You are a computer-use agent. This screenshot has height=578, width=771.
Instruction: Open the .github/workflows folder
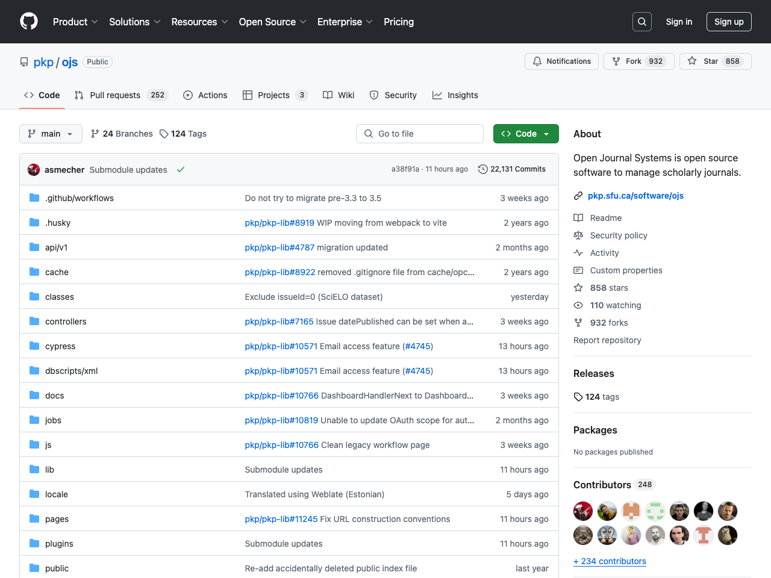point(80,198)
